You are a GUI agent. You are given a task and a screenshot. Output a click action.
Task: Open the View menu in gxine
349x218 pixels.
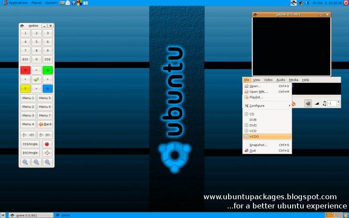point(257,80)
